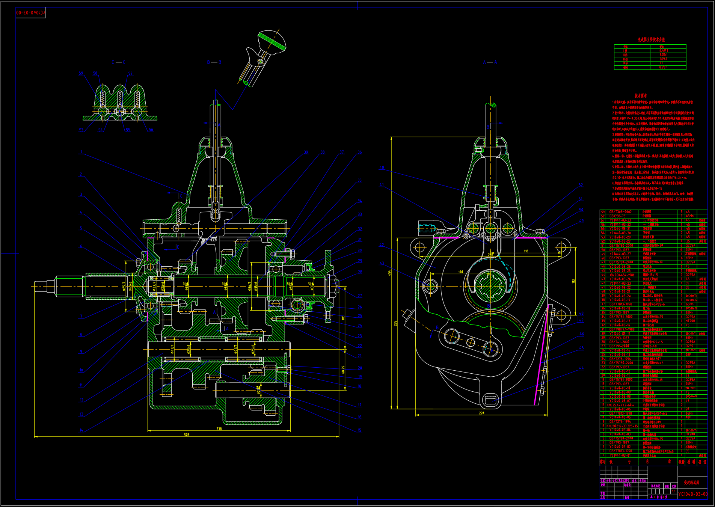Select the 挡位 header in the ratio table
Image resolution: width=715 pixels, height=507 pixels.
(625, 47)
